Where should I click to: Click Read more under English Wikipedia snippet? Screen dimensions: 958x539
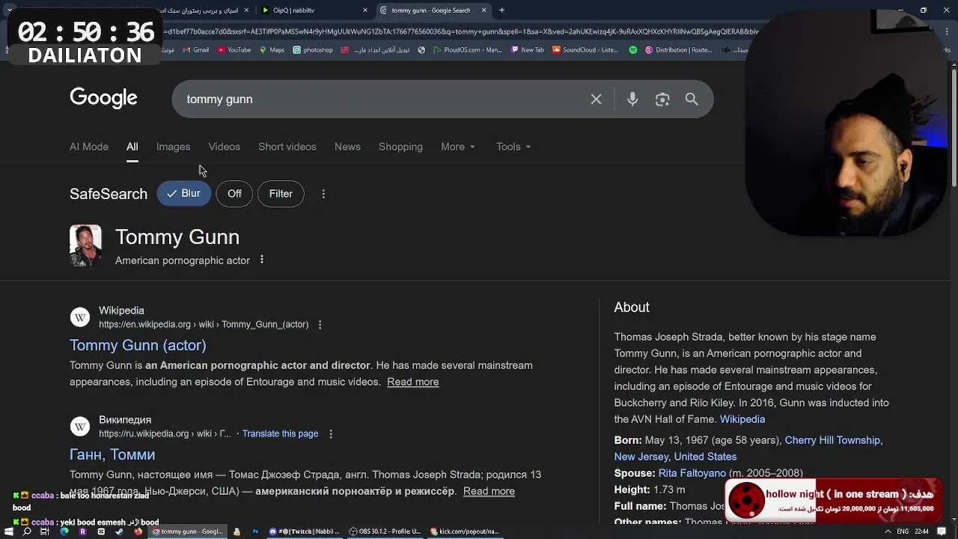413,382
